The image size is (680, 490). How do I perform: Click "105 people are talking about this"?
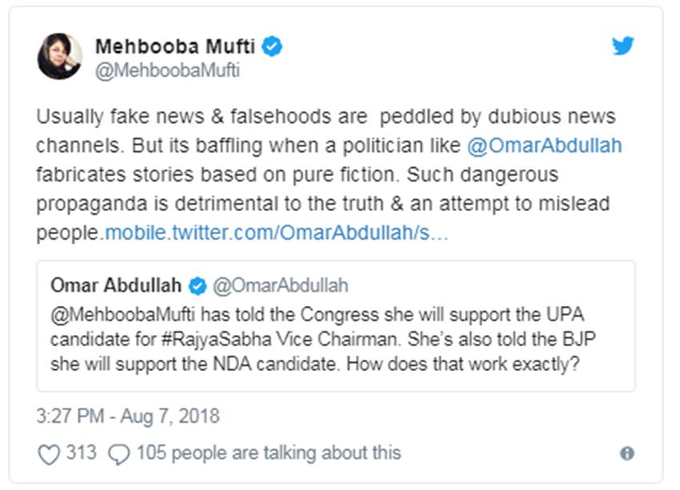coord(268,453)
